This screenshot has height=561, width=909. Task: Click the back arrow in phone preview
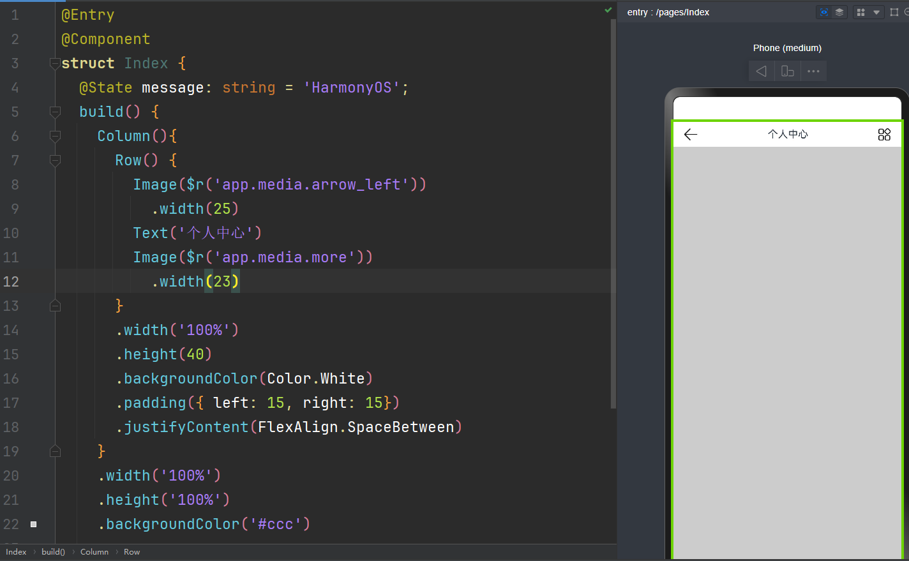(691, 134)
